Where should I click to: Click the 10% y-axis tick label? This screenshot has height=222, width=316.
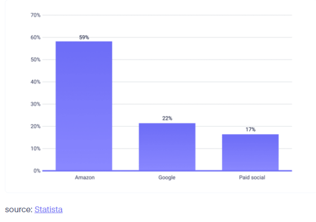pyautogui.click(x=35, y=148)
